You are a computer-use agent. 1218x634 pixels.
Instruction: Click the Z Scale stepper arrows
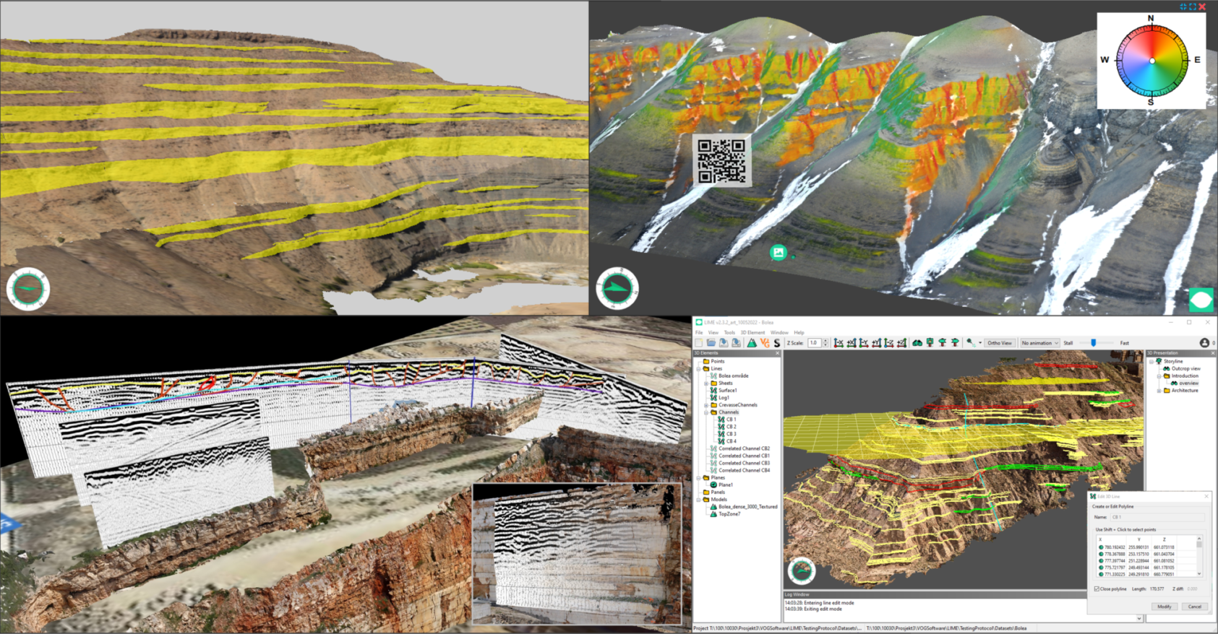pyautogui.click(x=825, y=343)
